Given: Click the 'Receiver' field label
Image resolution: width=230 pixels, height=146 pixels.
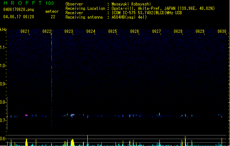Looking at the screenshot, I should point(74,13).
